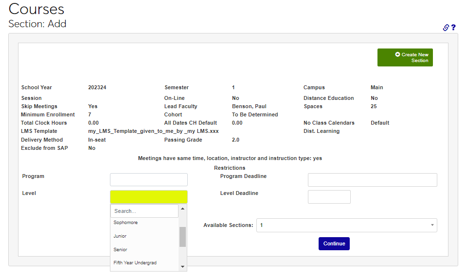Click arrow icon on Create New Section
This screenshot has height=274, width=466.
point(397,55)
